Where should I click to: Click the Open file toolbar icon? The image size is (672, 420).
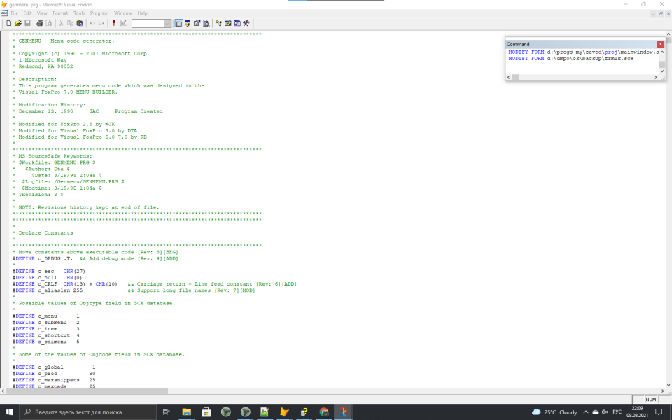(x=17, y=23)
